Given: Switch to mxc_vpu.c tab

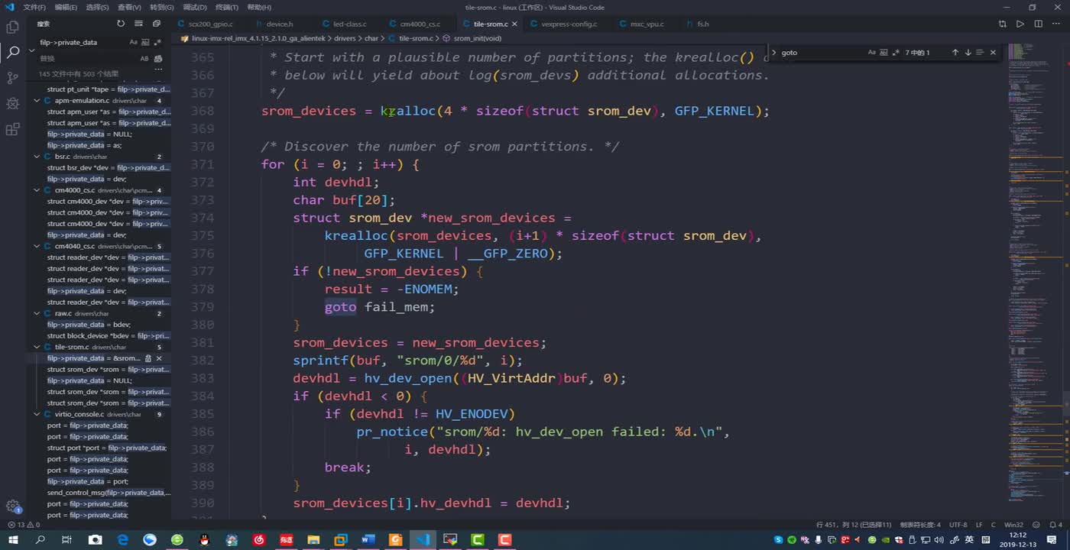Looking at the screenshot, I should click(x=647, y=24).
